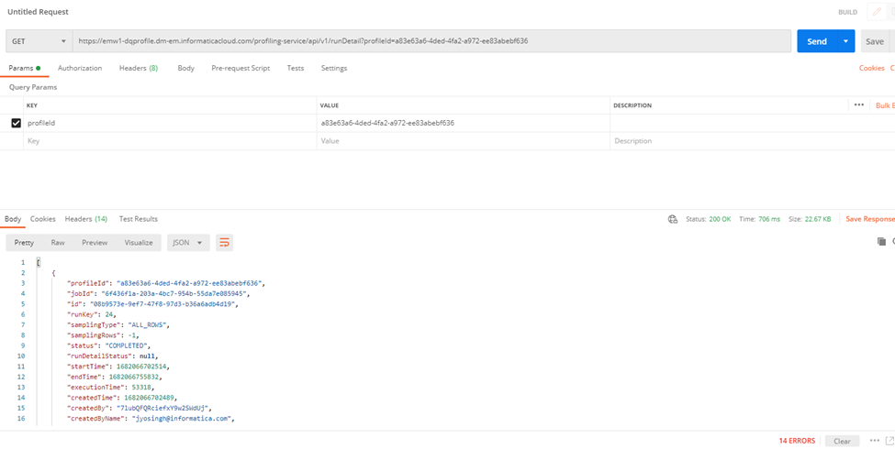Click the Clear button in bottom bar
895x449 pixels.
point(842,441)
